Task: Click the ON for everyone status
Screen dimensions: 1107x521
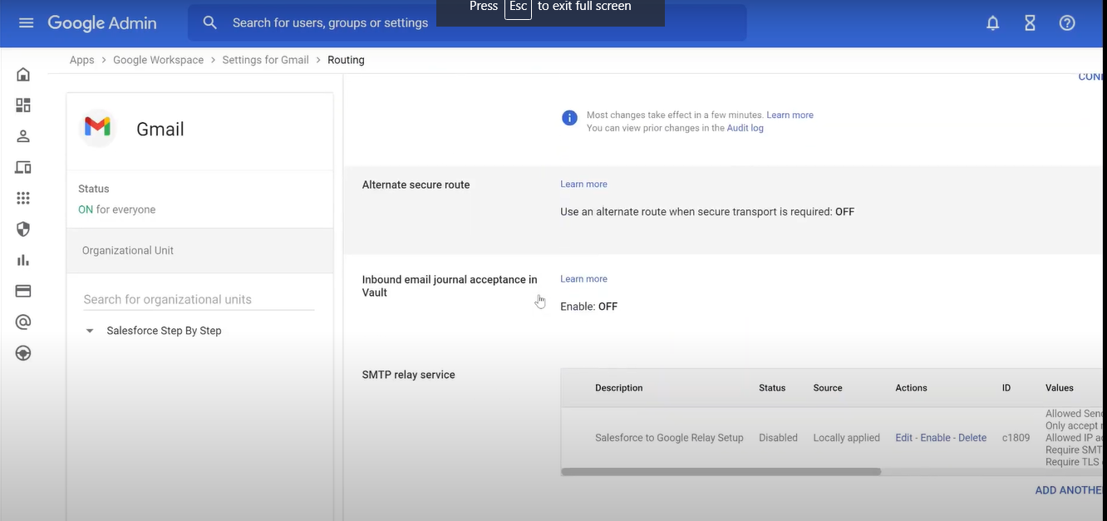Action: point(116,209)
